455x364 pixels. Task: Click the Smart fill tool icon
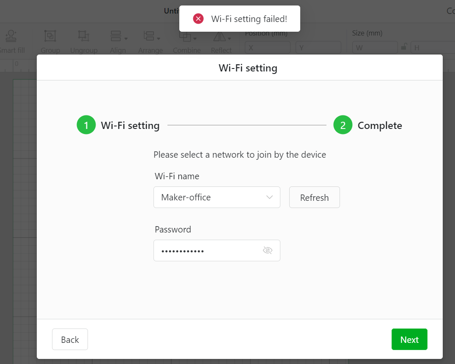(x=11, y=36)
